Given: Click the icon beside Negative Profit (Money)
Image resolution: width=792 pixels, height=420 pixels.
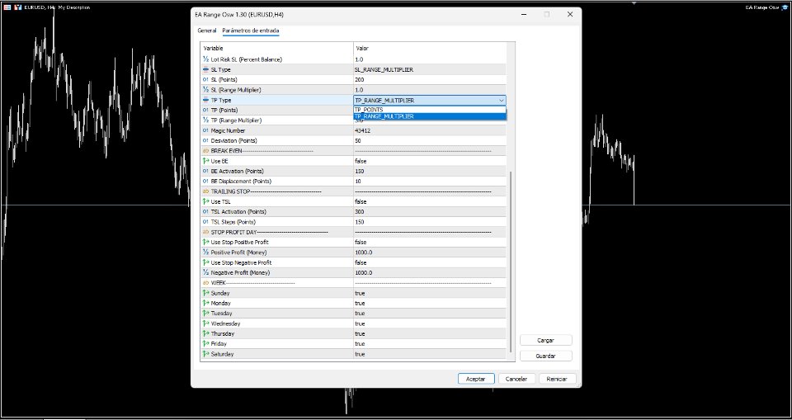Looking at the screenshot, I should [205, 273].
